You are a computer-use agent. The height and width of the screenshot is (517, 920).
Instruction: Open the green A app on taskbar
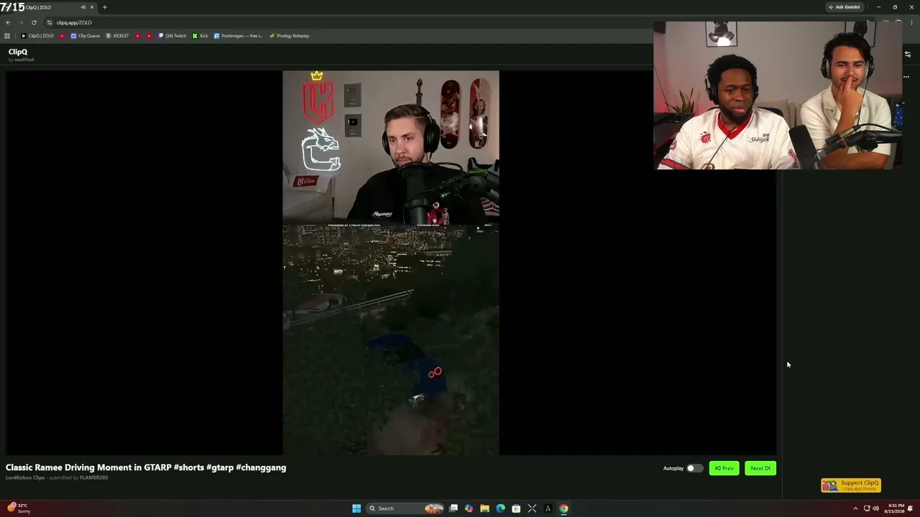(x=548, y=508)
